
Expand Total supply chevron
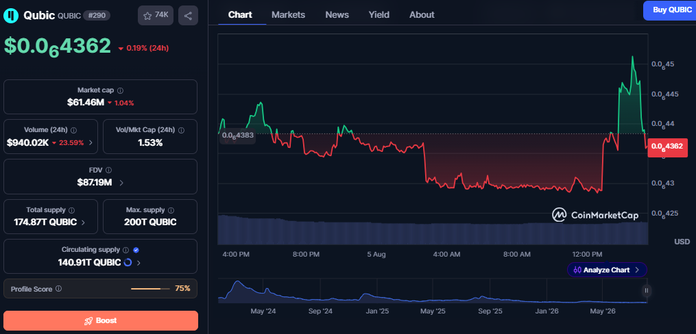(x=84, y=222)
